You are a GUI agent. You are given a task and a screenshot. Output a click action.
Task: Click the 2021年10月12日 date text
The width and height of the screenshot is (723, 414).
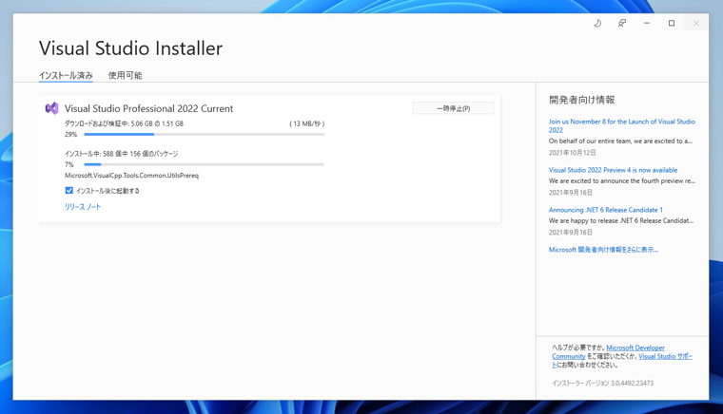(573, 153)
